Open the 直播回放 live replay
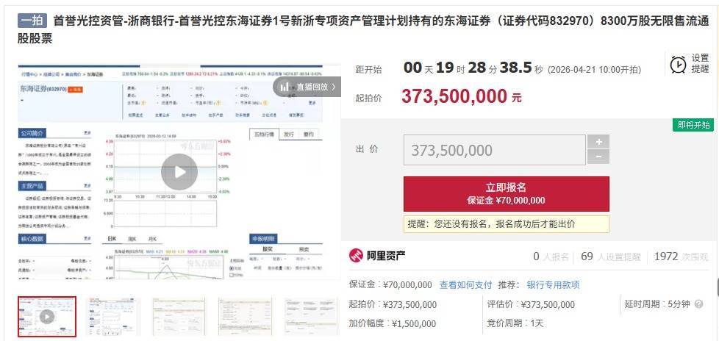719x341 pixels. (x=307, y=87)
